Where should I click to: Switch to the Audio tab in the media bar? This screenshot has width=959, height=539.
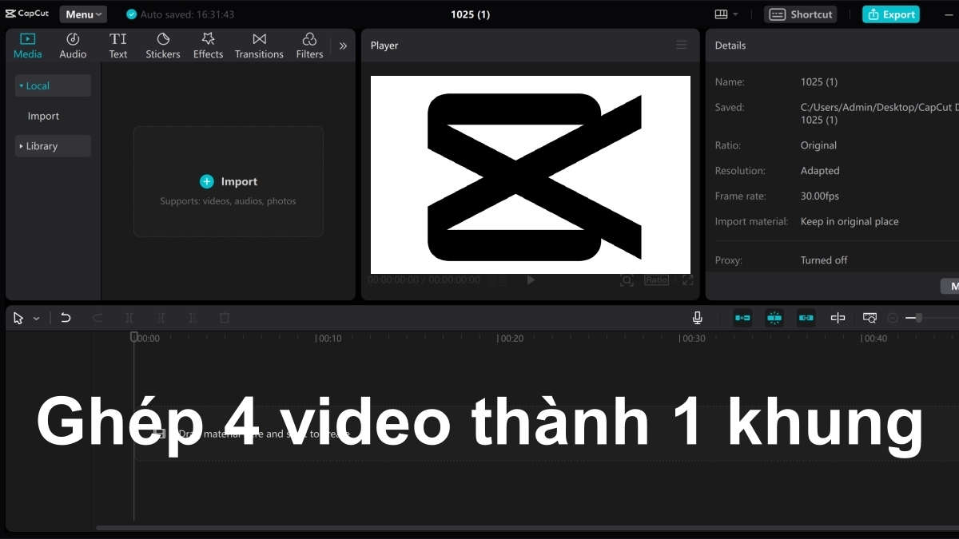[72, 44]
